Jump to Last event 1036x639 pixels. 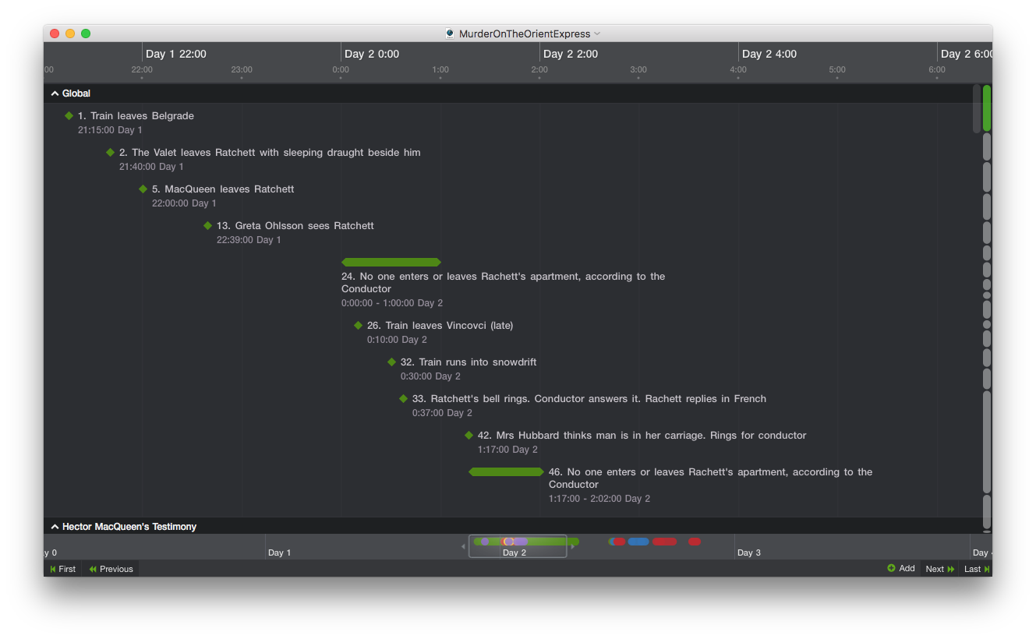point(977,569)
